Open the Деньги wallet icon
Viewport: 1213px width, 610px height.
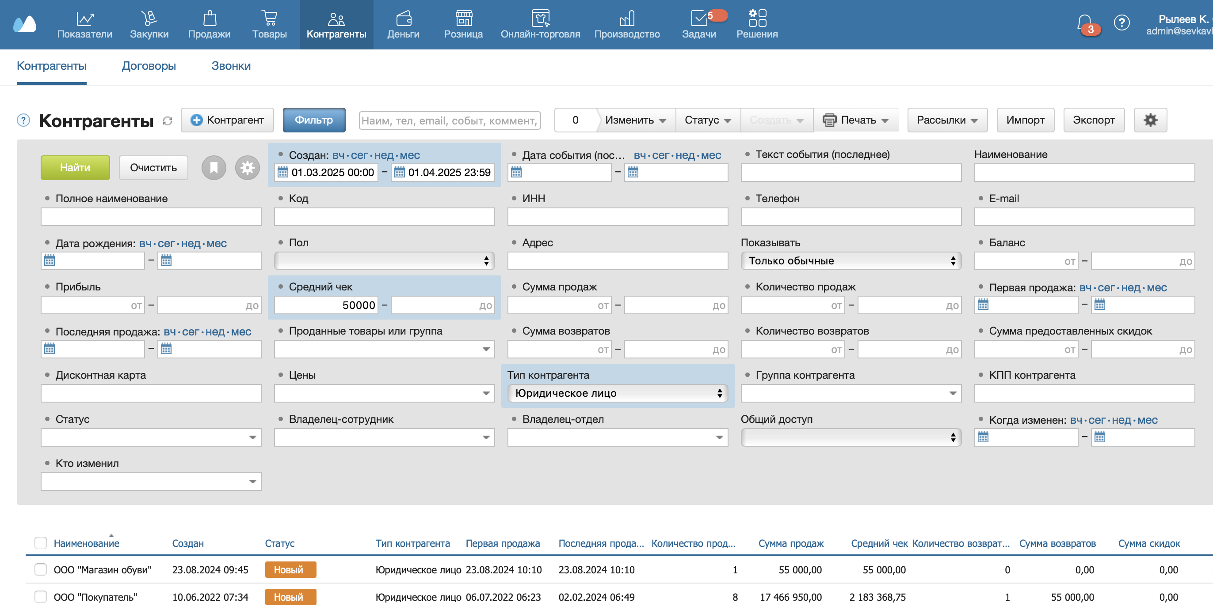[x=404, y=19]
